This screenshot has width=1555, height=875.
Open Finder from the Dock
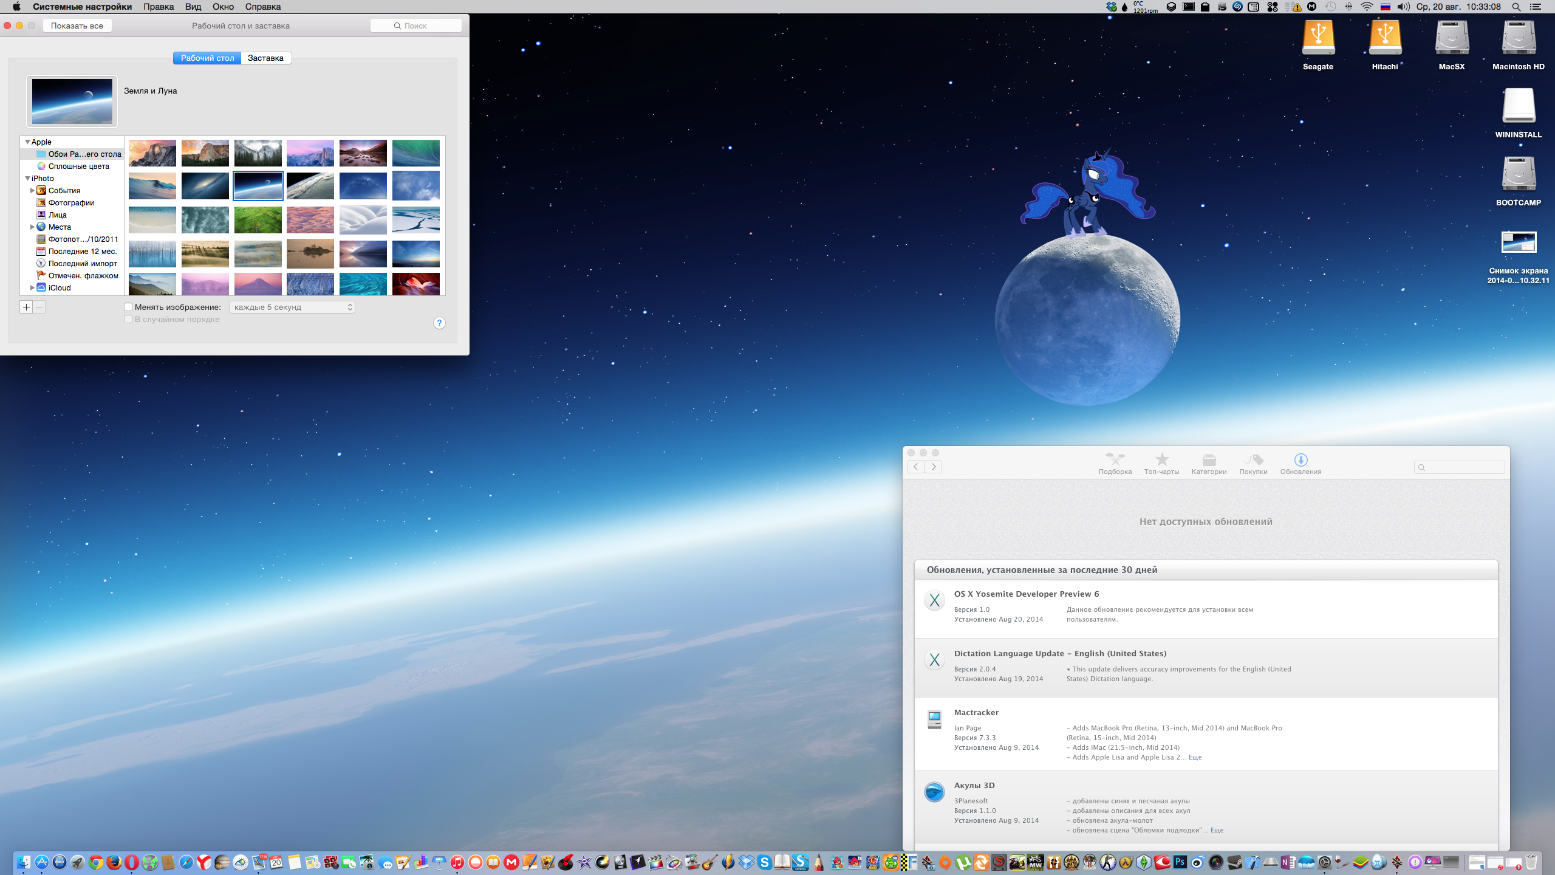[23, 862]
